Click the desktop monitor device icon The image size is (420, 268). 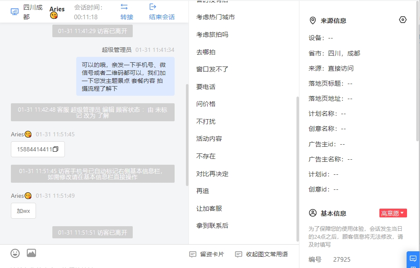coord(15,12)
